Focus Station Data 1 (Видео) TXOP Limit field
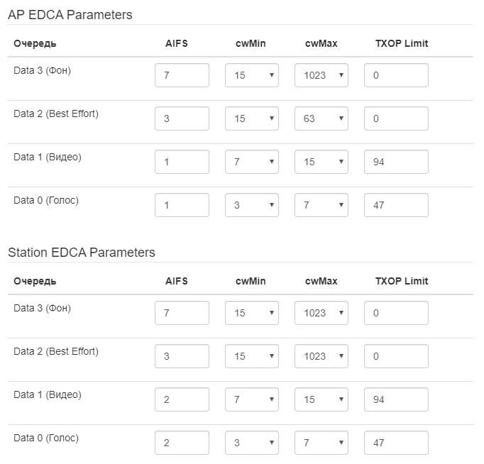Image resolution: width=484 pixels, height=464 pixels. [396, 399]
